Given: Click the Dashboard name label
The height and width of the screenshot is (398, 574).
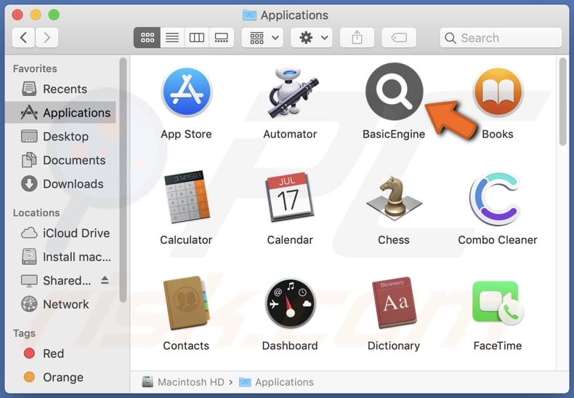Looking at the screenshot, I should tap(290, 346).
